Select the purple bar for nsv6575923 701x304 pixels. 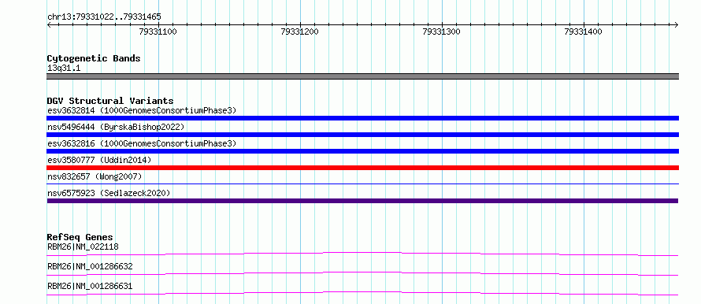362,201
